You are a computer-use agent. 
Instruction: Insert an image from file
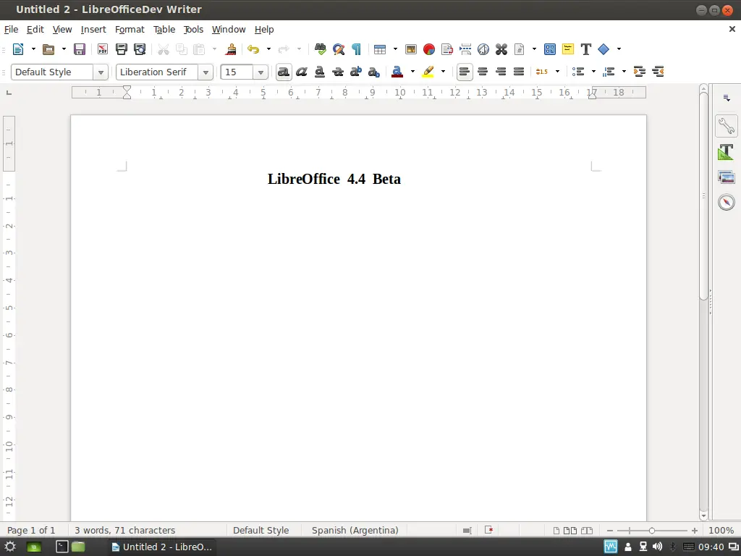coord(411,49)
